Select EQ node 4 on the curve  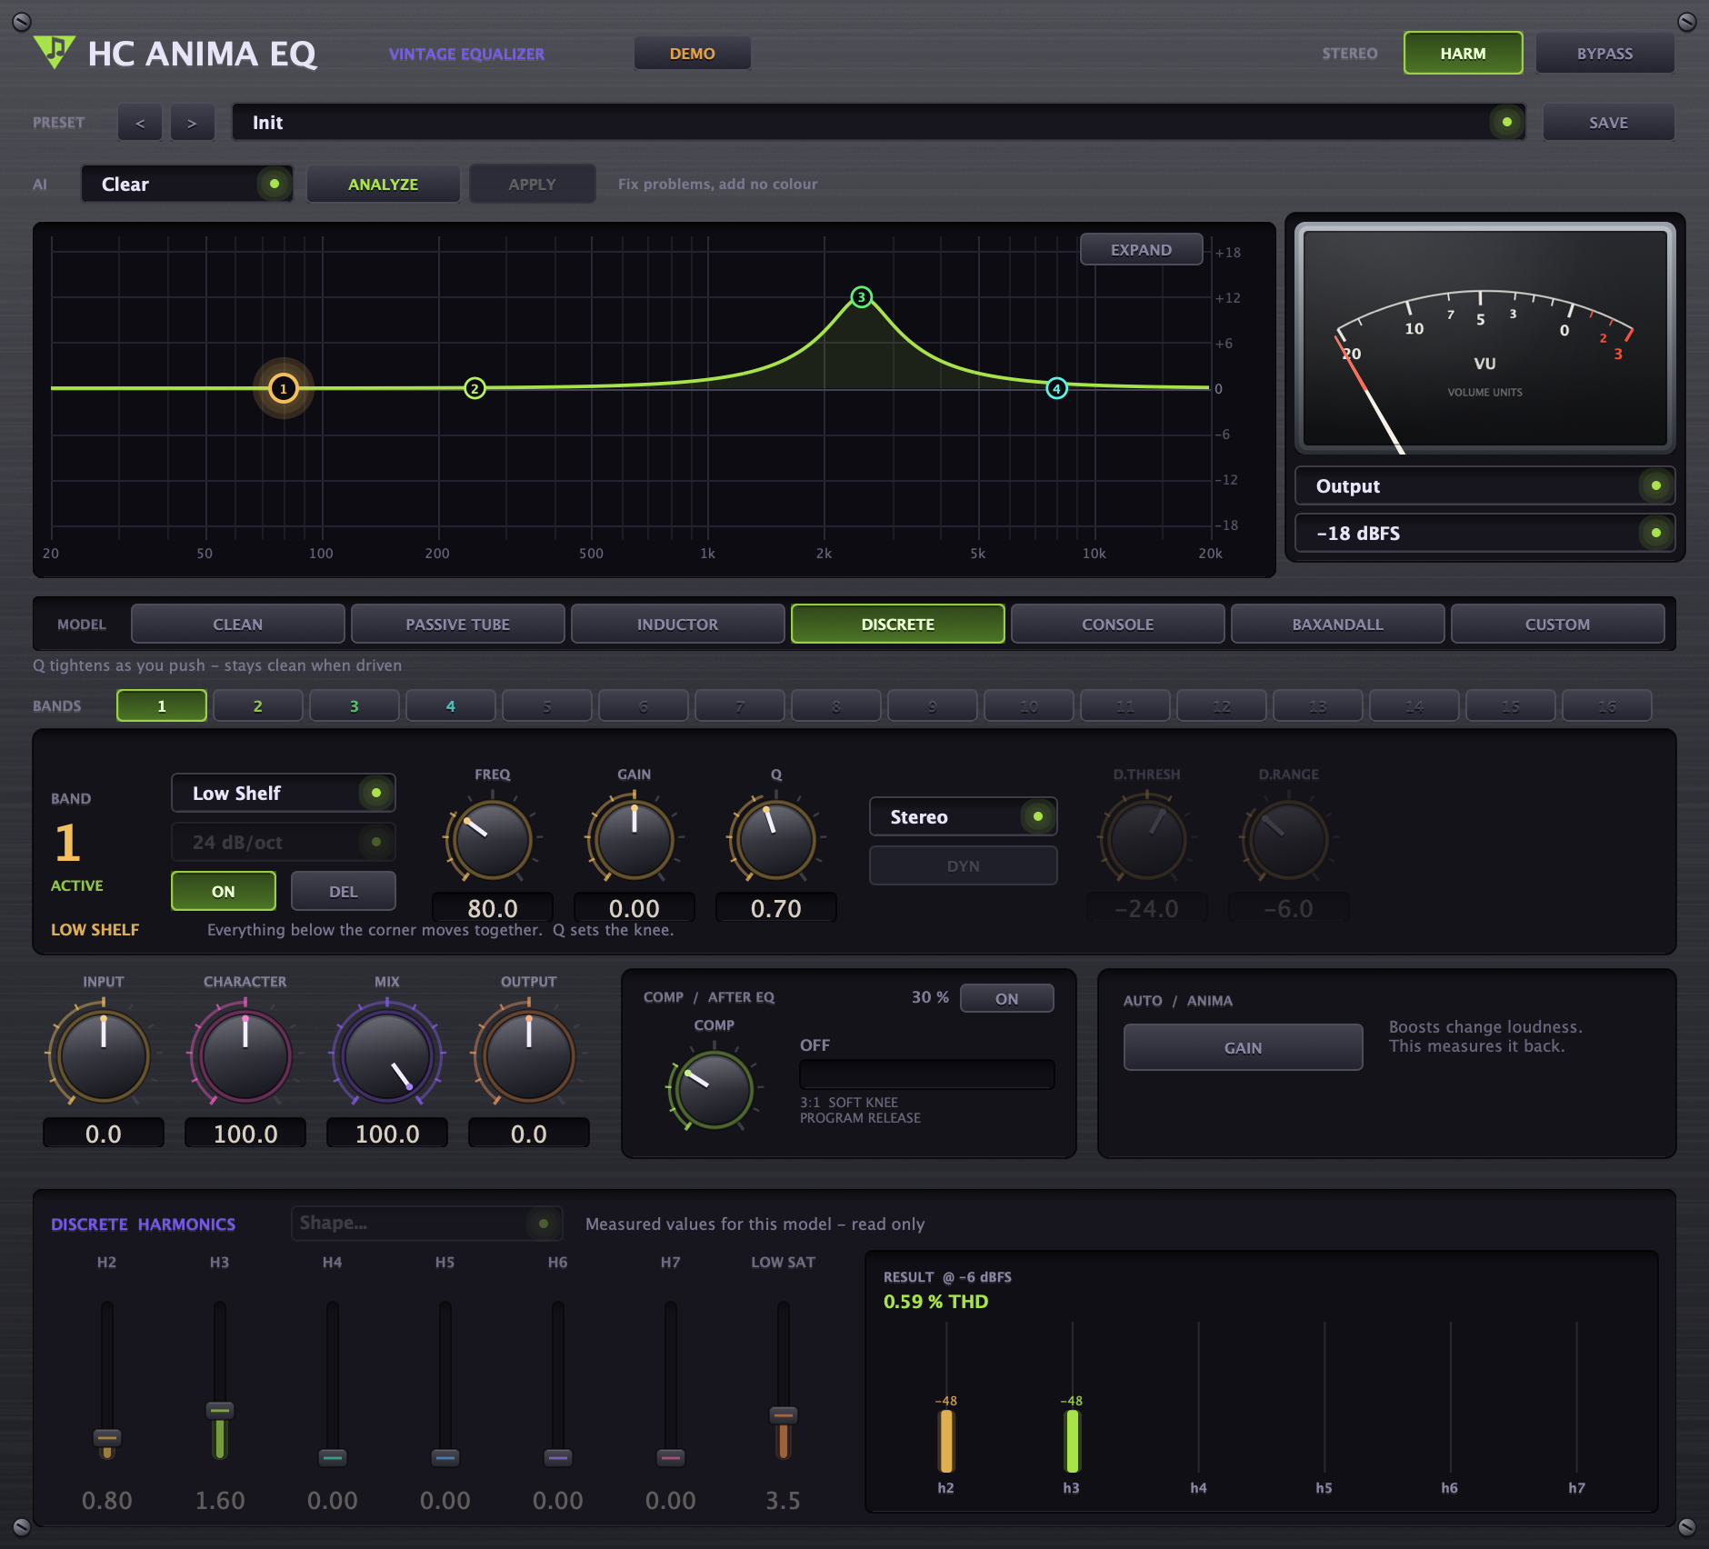click(1056, 389)
